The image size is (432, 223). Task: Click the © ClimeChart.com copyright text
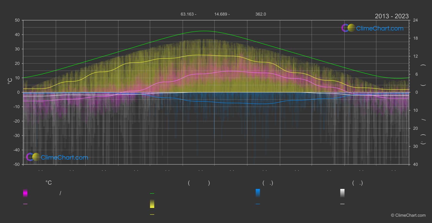pyautogui.click(x=408, y=215)
